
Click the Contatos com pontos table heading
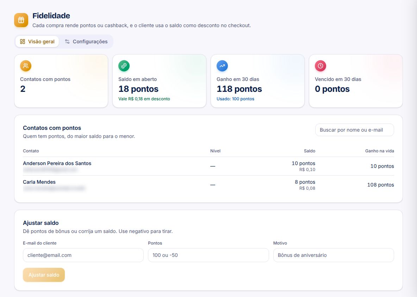[52, 128]
